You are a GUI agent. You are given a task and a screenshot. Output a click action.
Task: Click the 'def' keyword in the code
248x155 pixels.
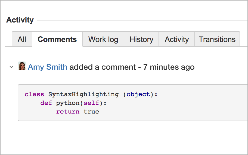point(46,103)
